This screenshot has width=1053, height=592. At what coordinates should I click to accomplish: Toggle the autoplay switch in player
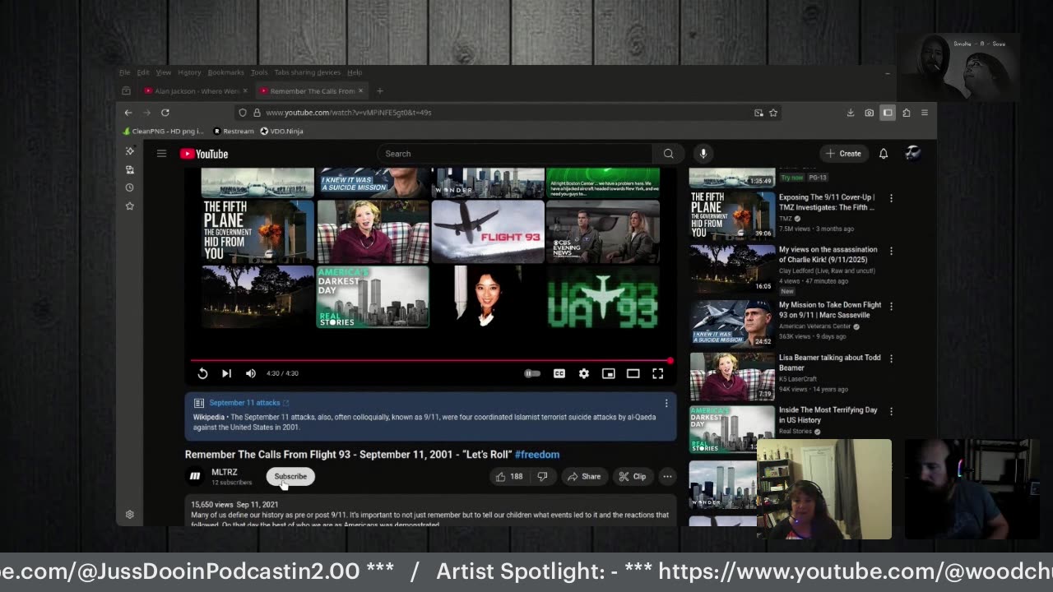[x=533, y=373]
